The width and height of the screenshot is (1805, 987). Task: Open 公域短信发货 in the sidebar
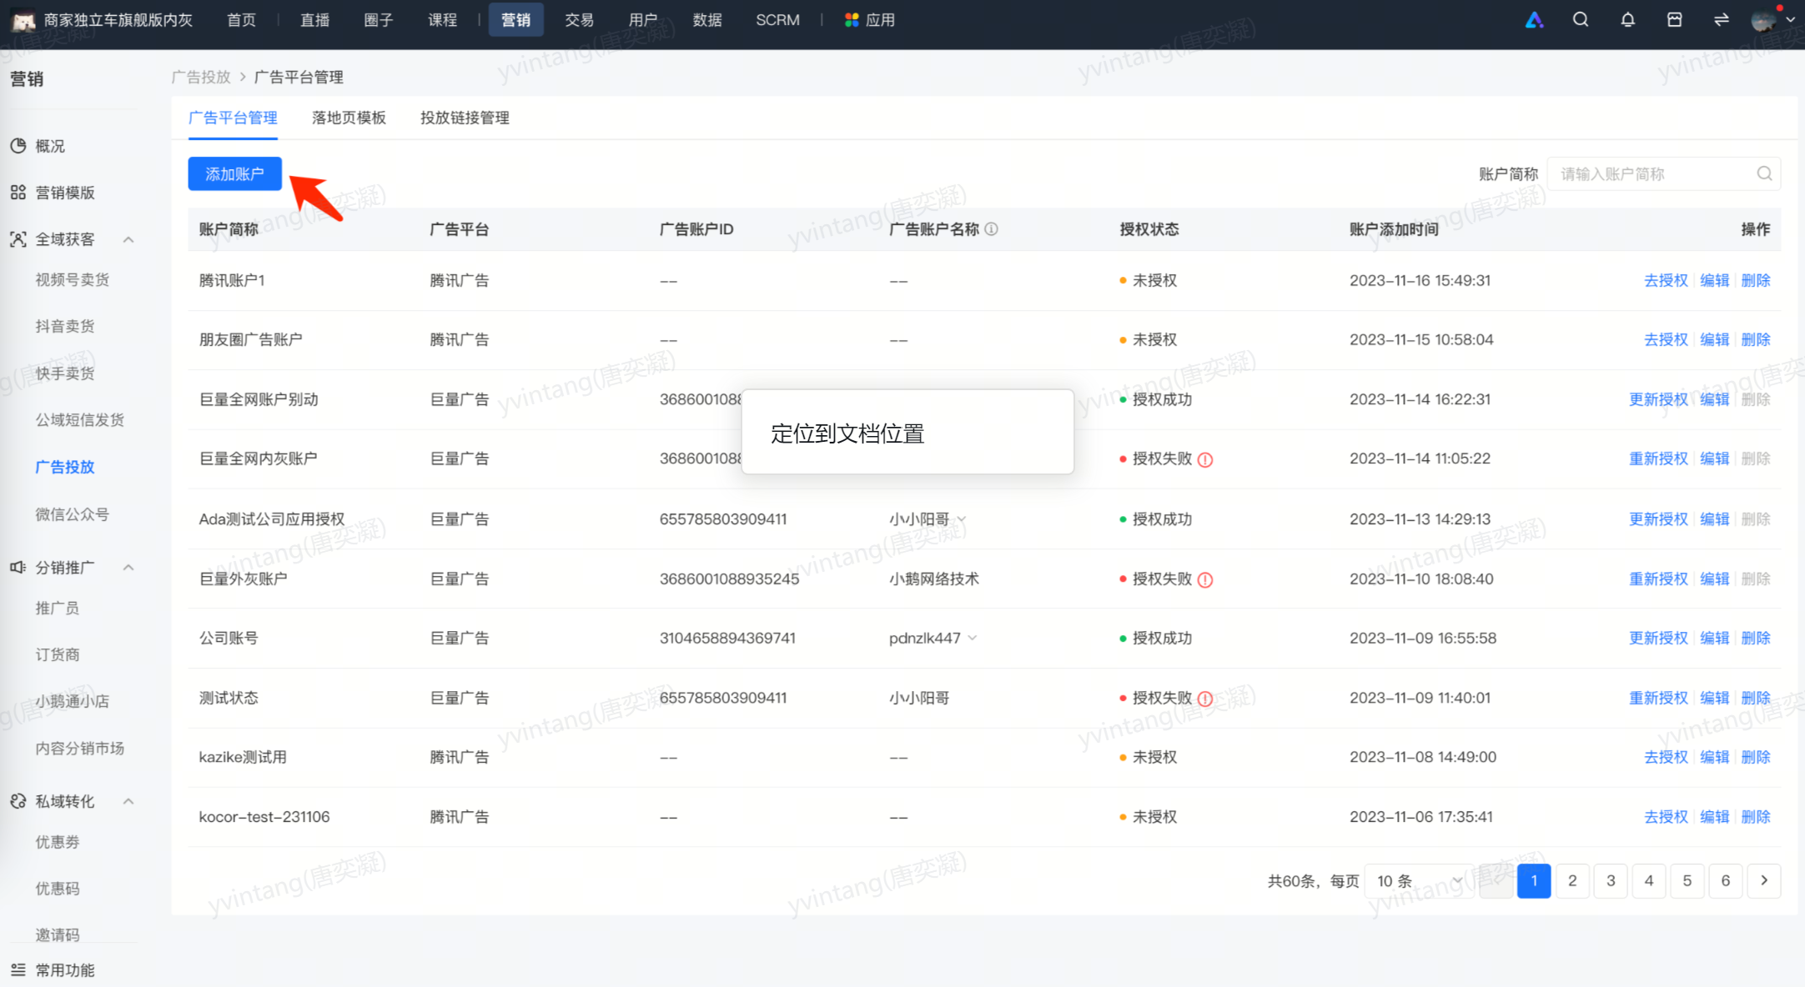(x=80, y=420)
